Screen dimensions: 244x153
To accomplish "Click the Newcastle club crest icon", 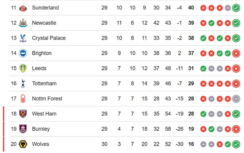I will [23, 23].
